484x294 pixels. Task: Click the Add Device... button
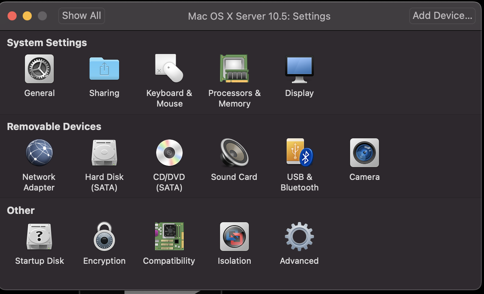(442, 16)
